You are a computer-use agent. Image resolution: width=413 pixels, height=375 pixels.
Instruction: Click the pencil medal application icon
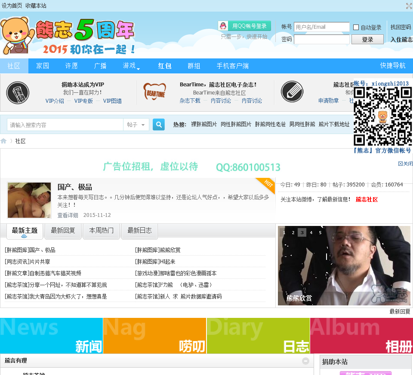point(292,91)
